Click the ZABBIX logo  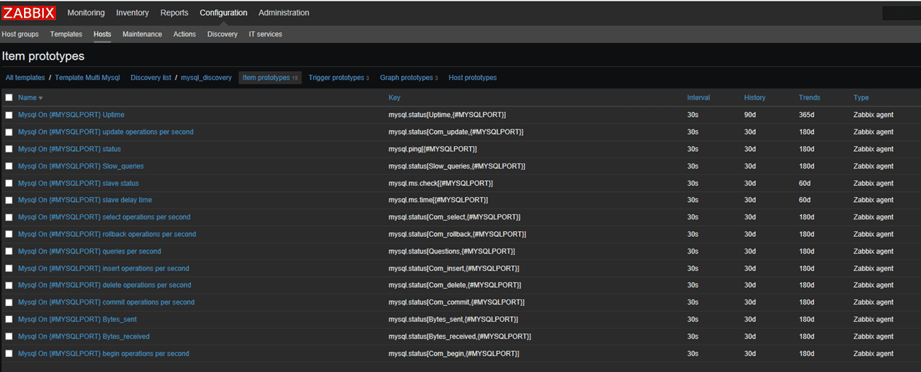click(x=29, y=12)
